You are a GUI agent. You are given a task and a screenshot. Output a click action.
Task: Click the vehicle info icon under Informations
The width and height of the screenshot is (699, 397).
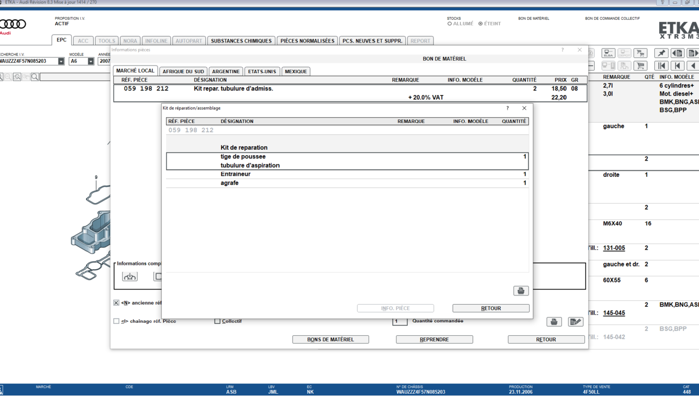[130, 277]
